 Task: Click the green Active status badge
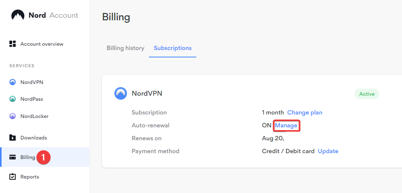(367, 94)
